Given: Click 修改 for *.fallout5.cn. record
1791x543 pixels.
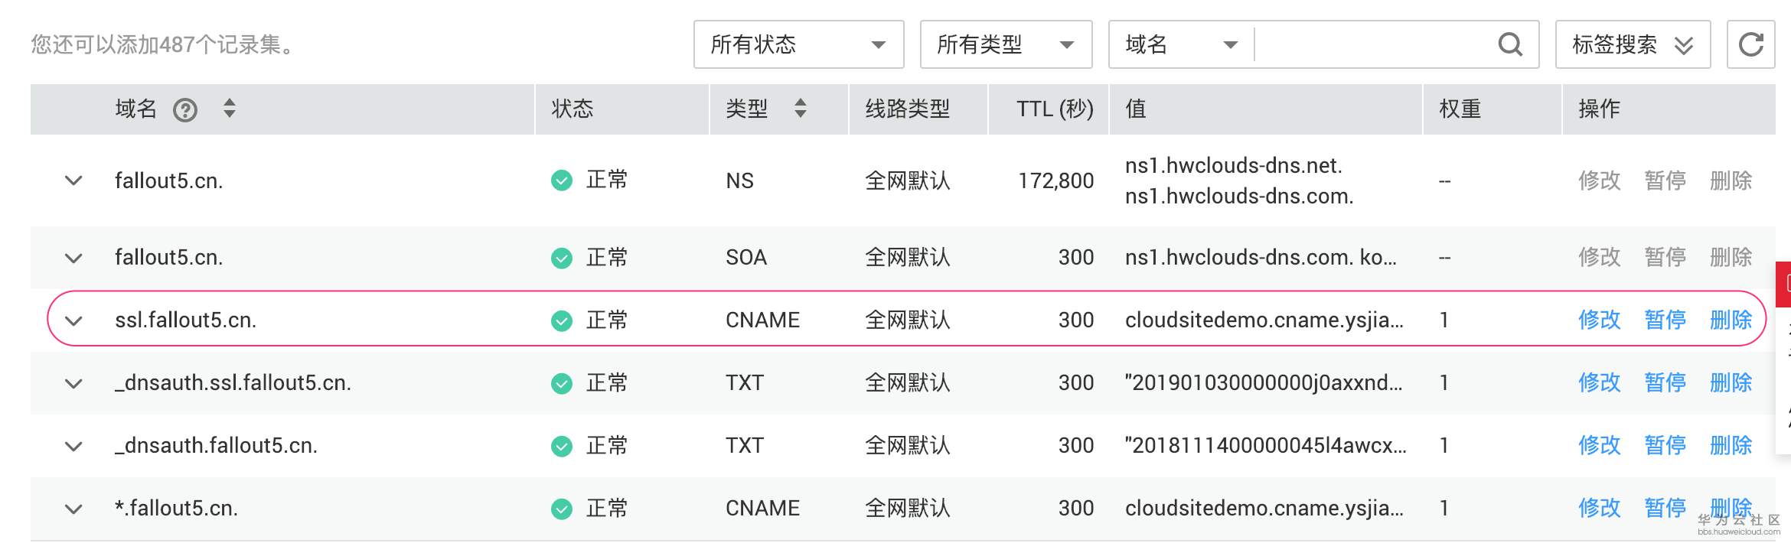Looking at the screenshot, I should point(1599,508).
